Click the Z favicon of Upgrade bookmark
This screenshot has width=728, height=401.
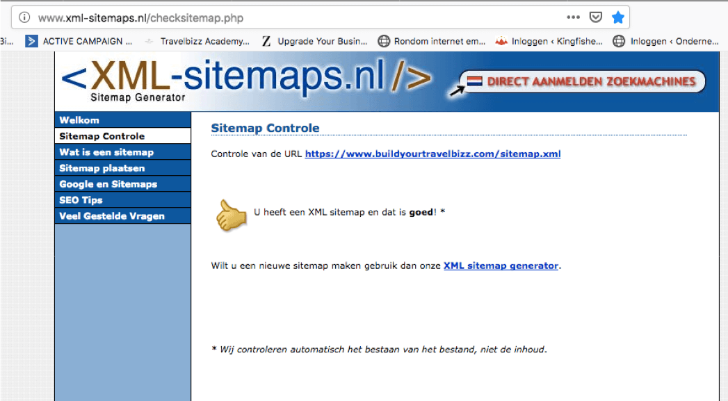[266, 41]
